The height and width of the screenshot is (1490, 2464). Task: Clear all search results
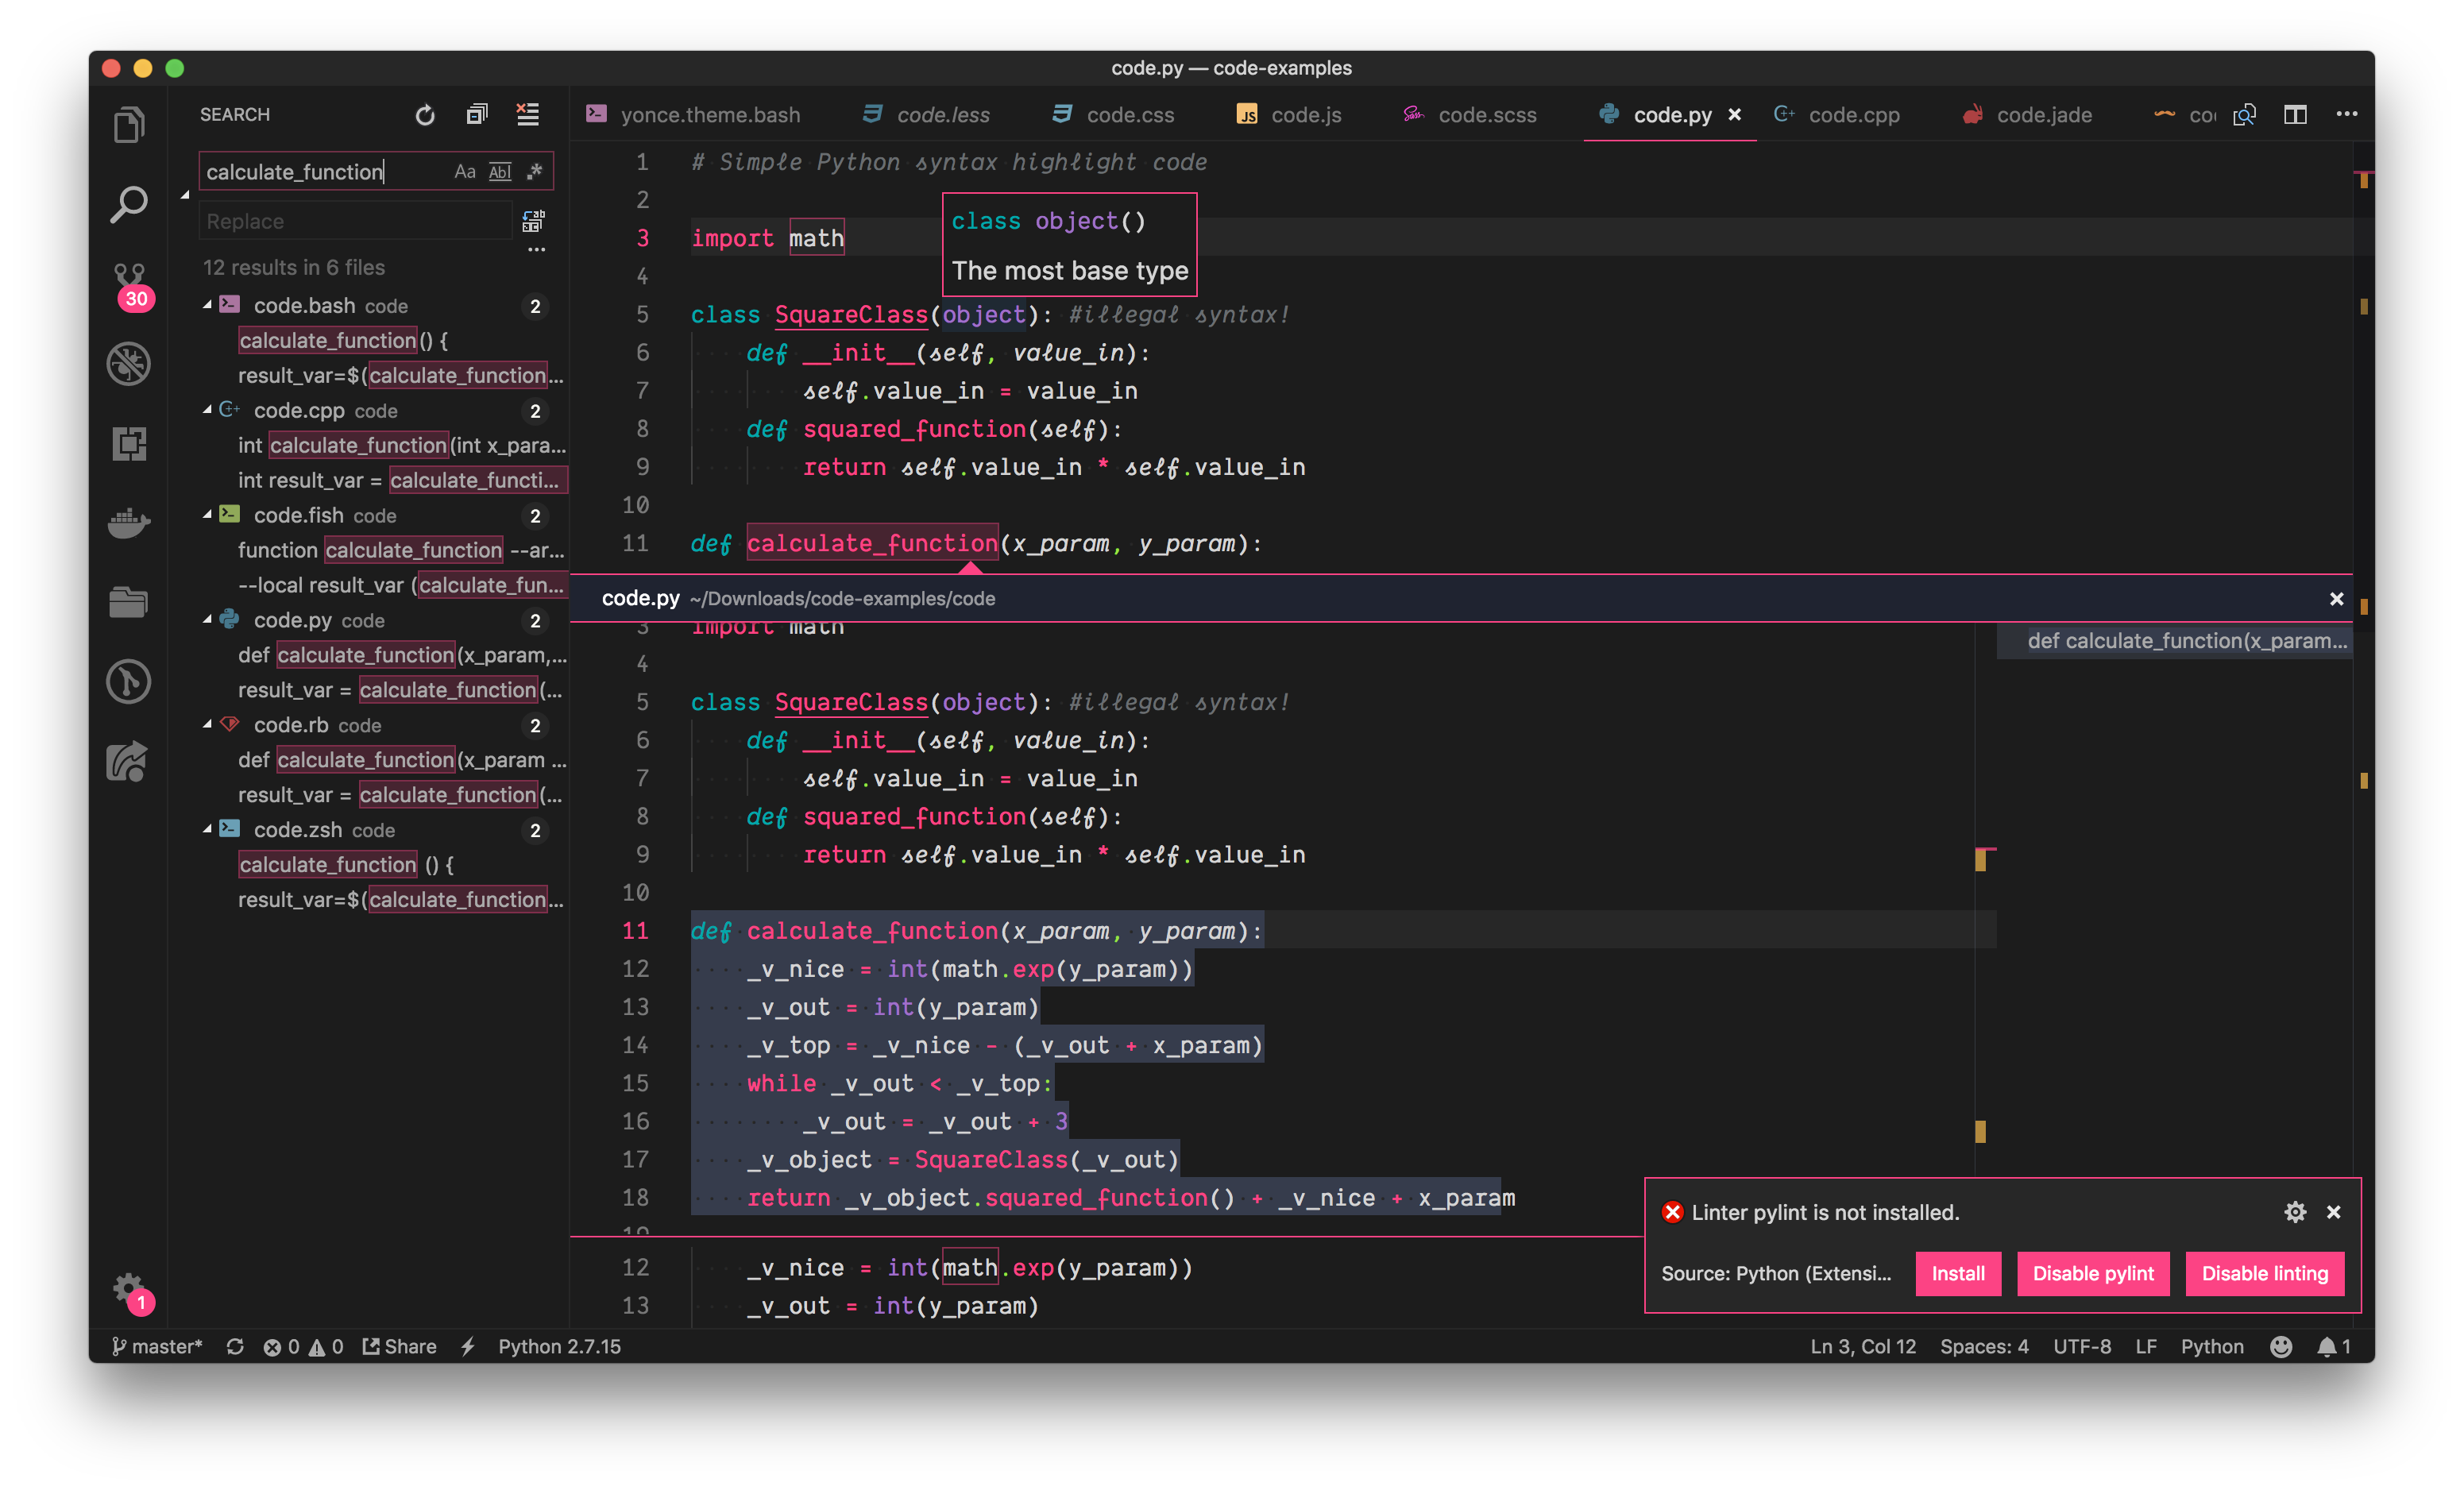(527, 115)
